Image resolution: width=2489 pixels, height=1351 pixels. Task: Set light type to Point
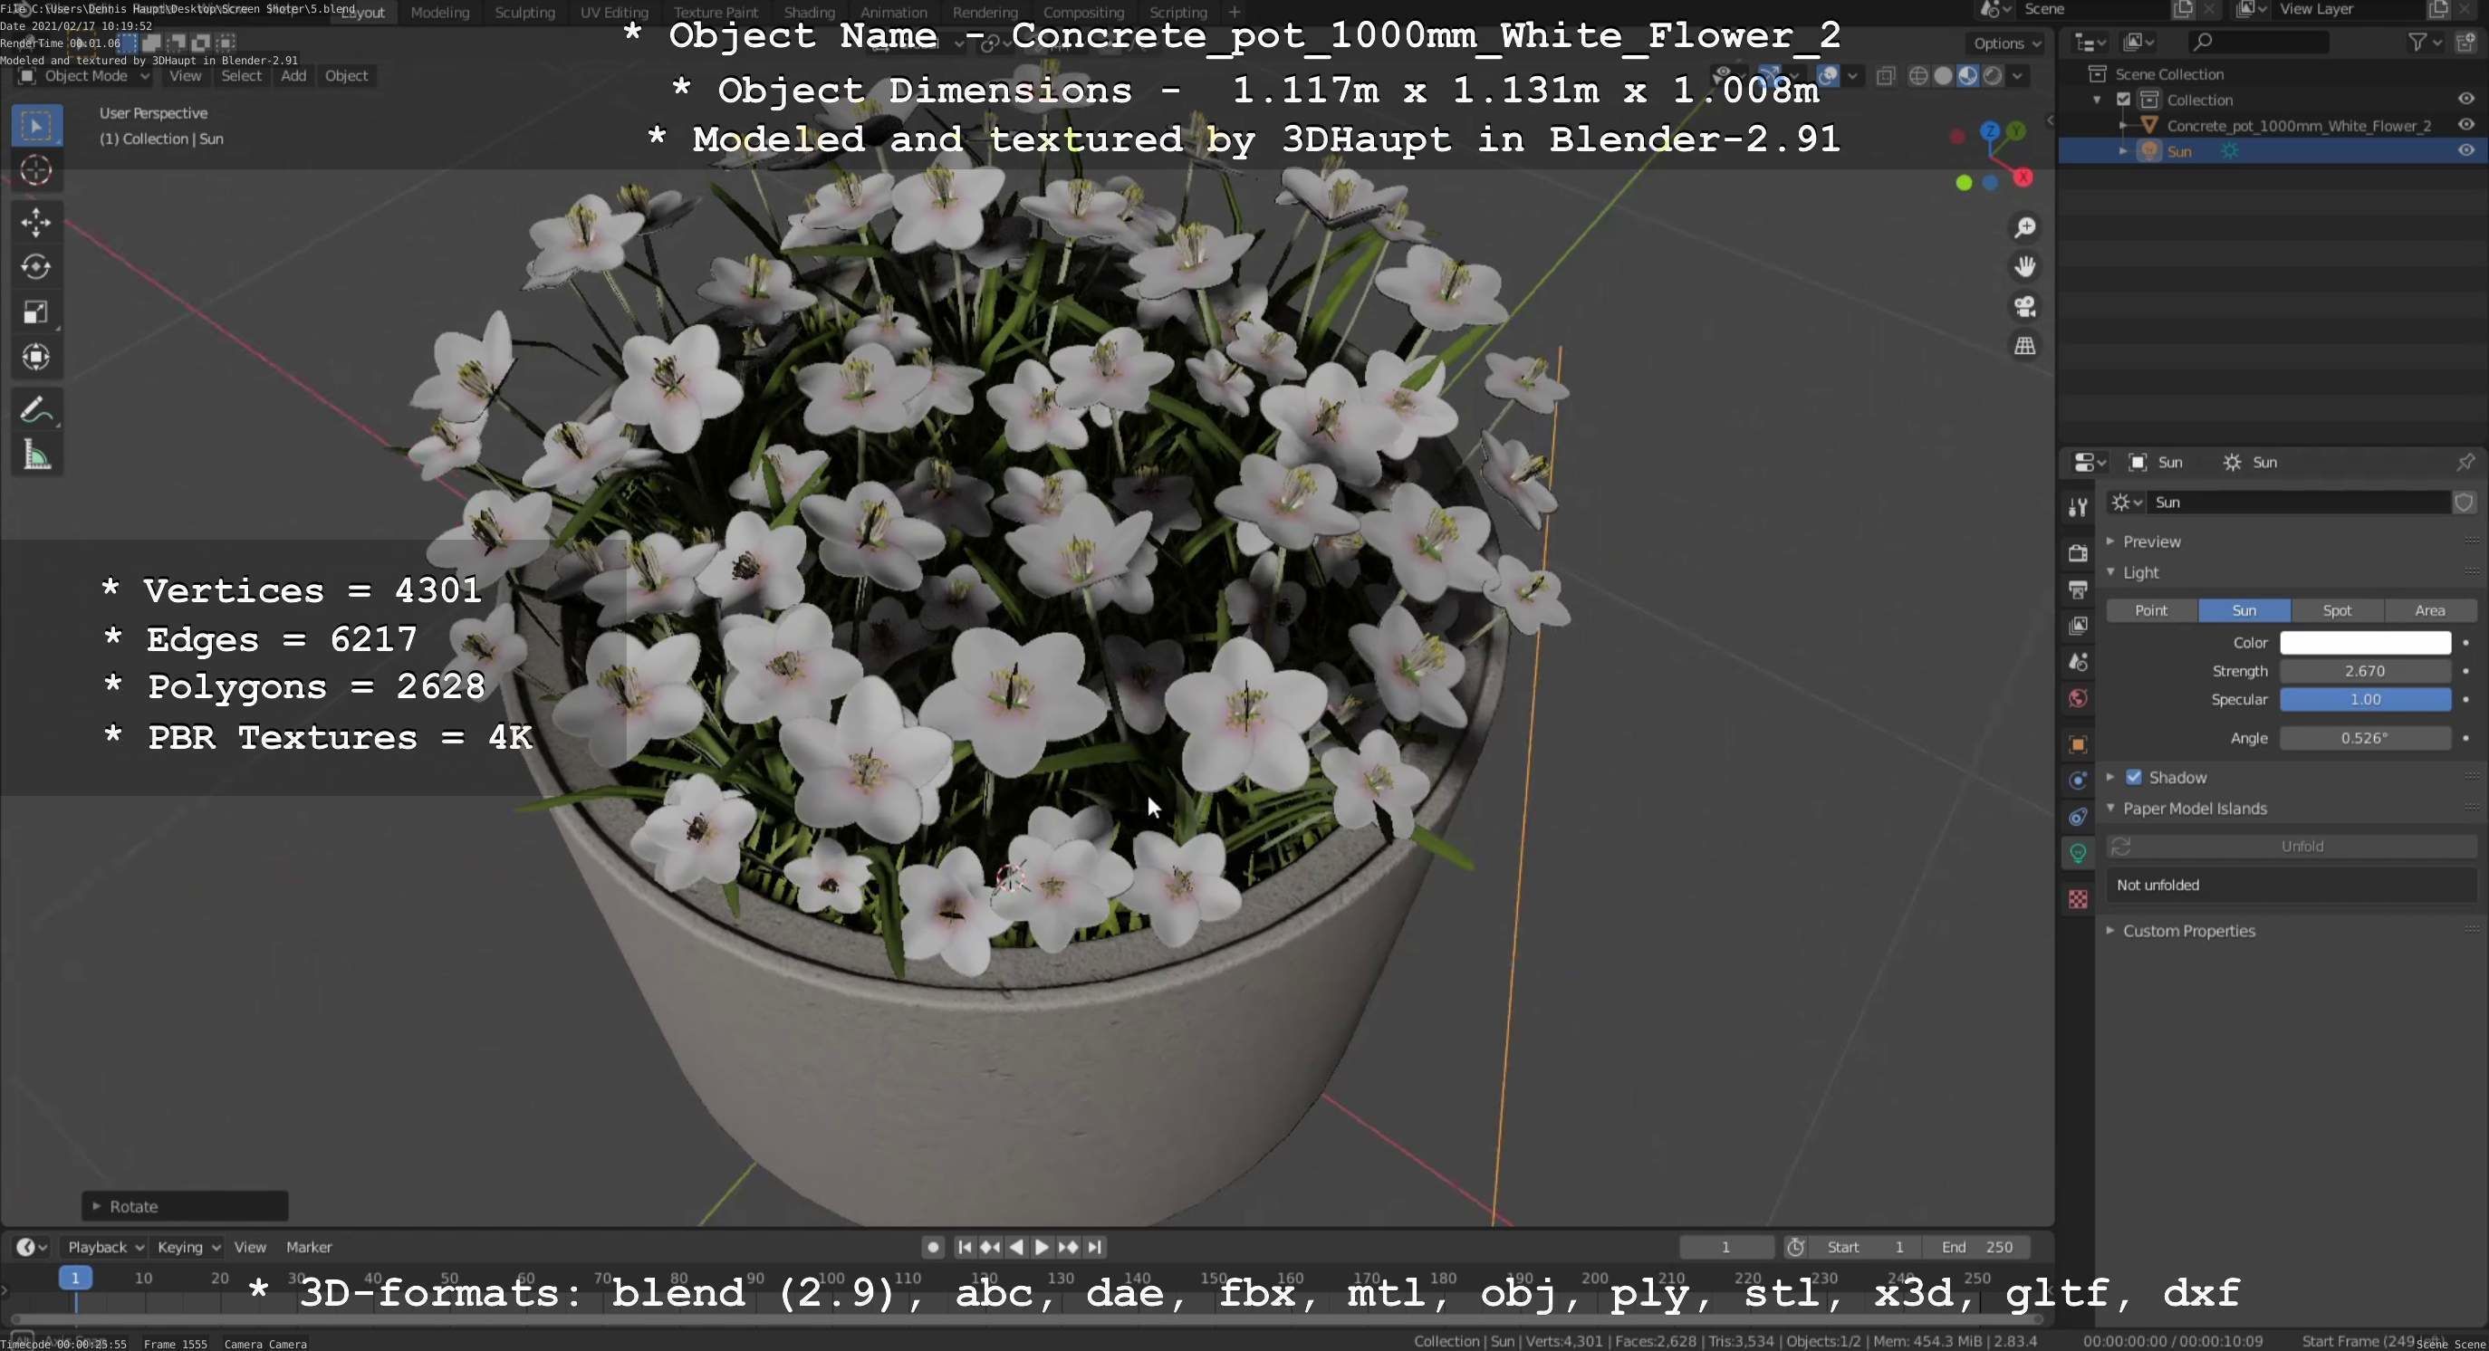[x=2151, y=610]
